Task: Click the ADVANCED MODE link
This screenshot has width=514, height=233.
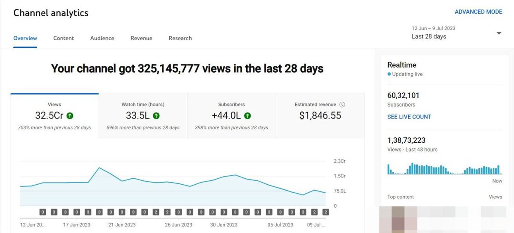Action: click(x=478, y=12)
